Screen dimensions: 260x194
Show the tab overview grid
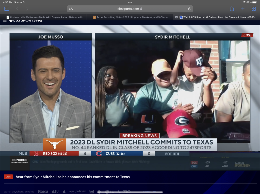(254, 9)
